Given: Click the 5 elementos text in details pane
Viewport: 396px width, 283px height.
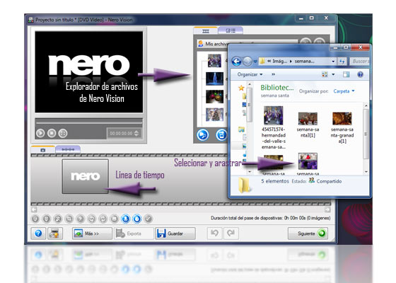Looking at the screenshot, I should (275, 181).
